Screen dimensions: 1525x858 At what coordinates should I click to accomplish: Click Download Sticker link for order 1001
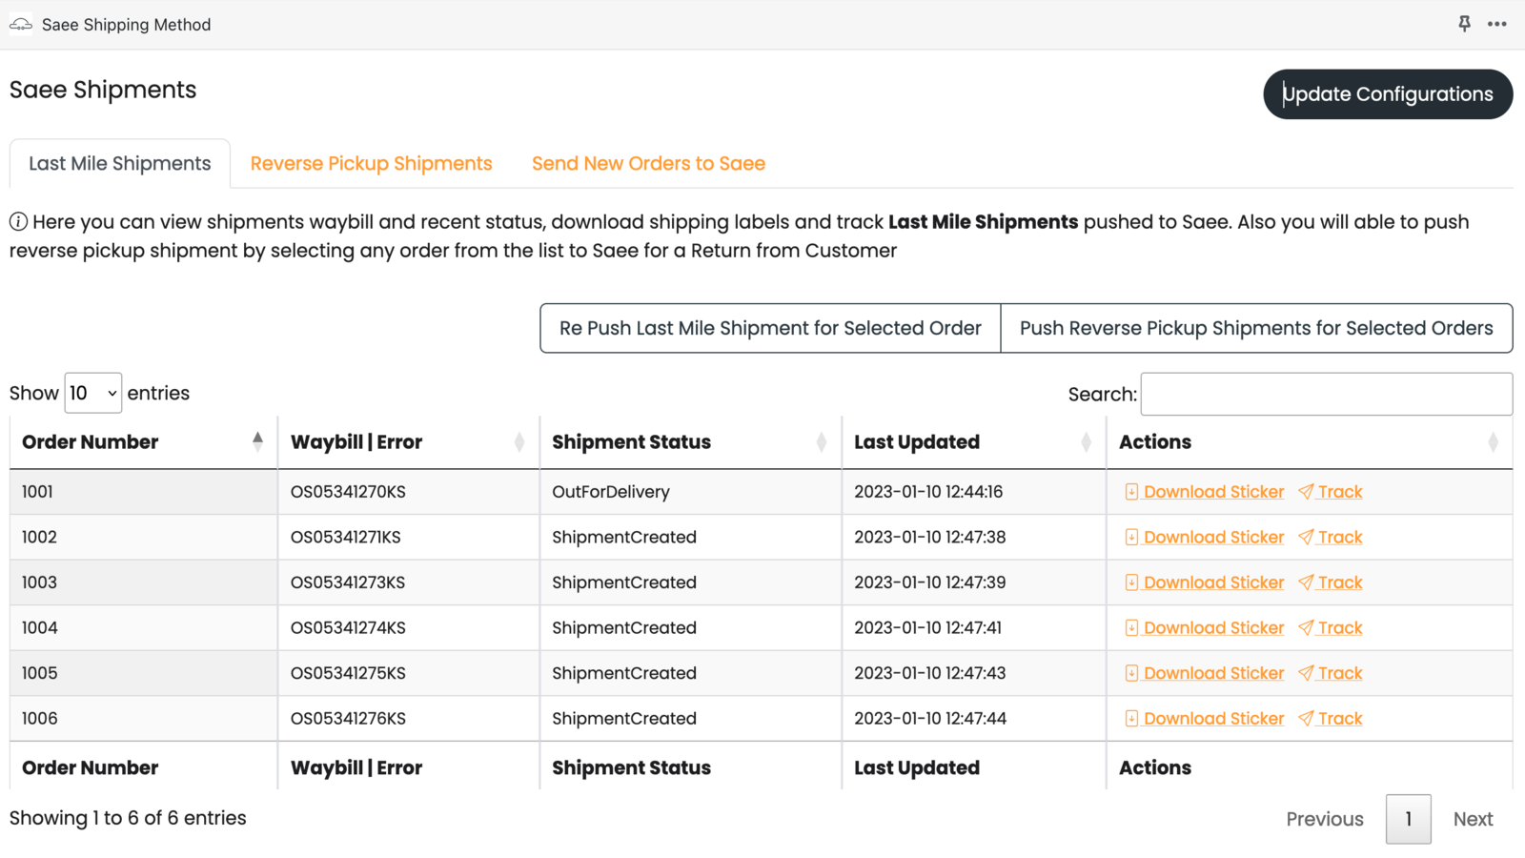(1213, 492)
